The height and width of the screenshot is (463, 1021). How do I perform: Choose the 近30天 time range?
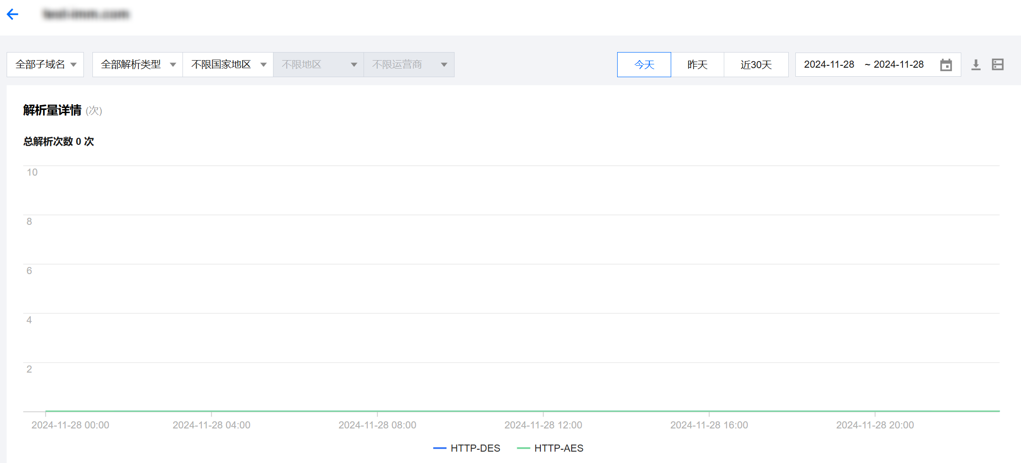tap(756, 65)
